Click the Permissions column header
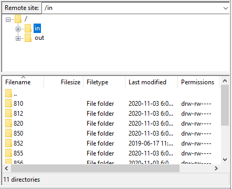Viewport: 232px width, 189px height. click(x=199, y=82)
